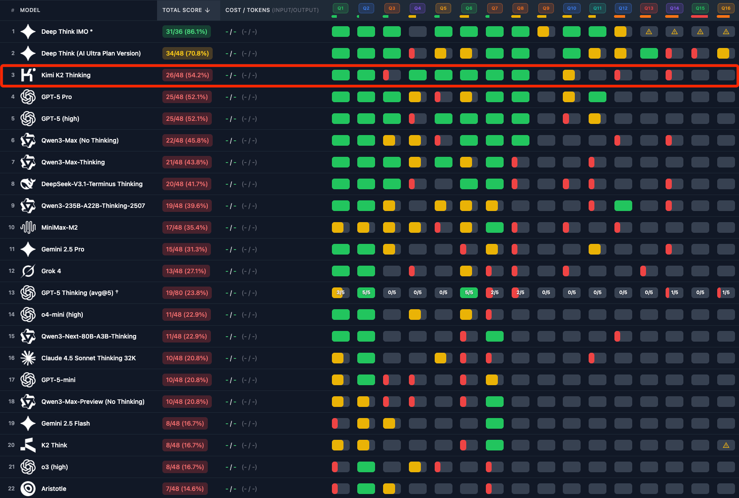This screenshot has height=498, width=739.
Task: Click the Claude logo next to Sonnet Thinking 32K
Action: (28, 358)
